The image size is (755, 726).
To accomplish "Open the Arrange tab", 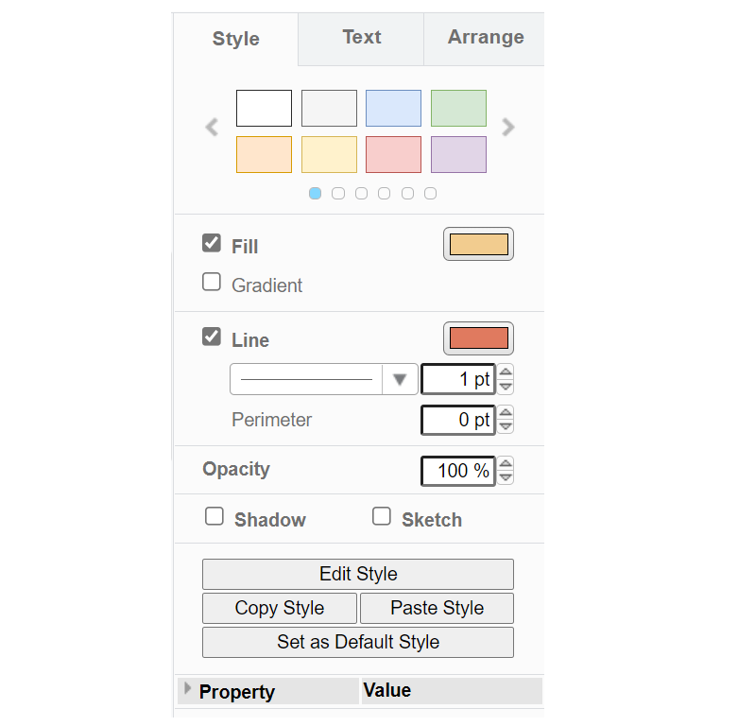I will (485, 38).
